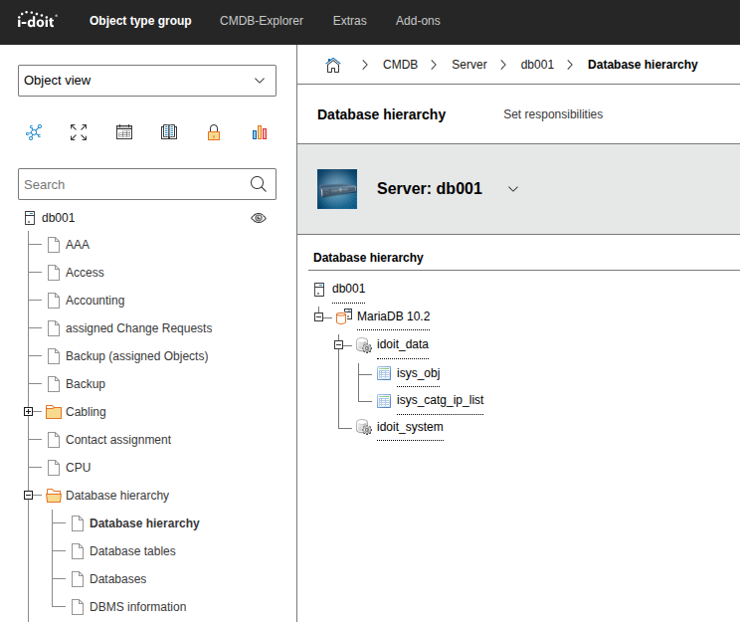Open the bar chart report icon
This screenshot has width=740, height=622.
point(260,132)
